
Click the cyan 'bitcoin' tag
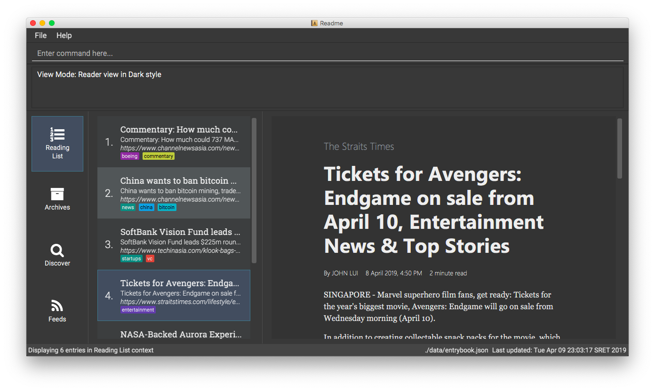click(167, 207)
